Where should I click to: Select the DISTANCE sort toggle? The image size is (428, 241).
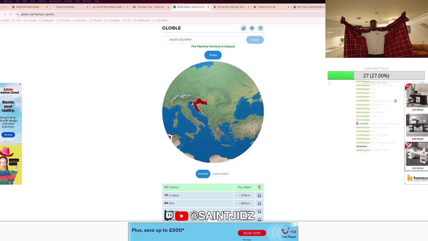pos(203,174)
